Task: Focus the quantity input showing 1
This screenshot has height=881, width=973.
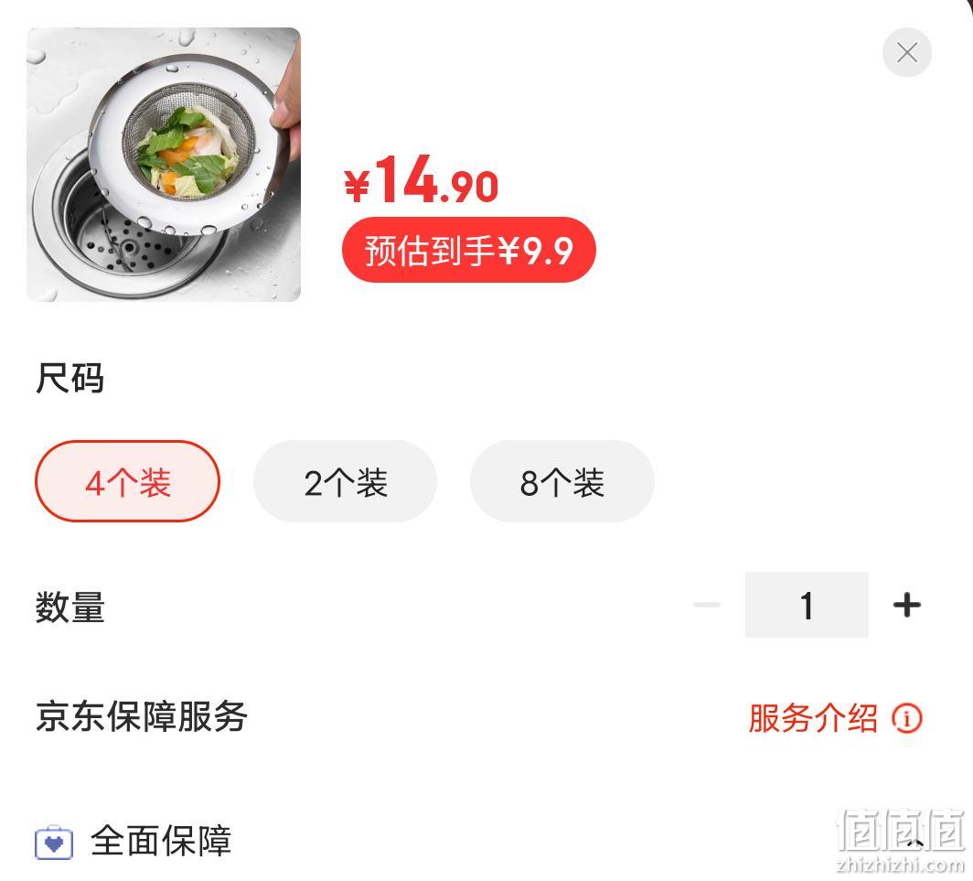Action: (x=807, y=605)
